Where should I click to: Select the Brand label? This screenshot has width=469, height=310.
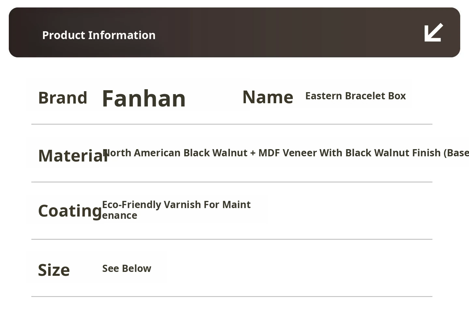[63, 98]
